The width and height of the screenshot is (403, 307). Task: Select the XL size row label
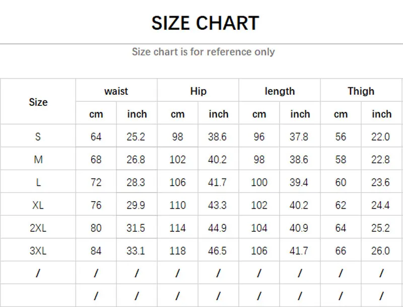[38, 205]
